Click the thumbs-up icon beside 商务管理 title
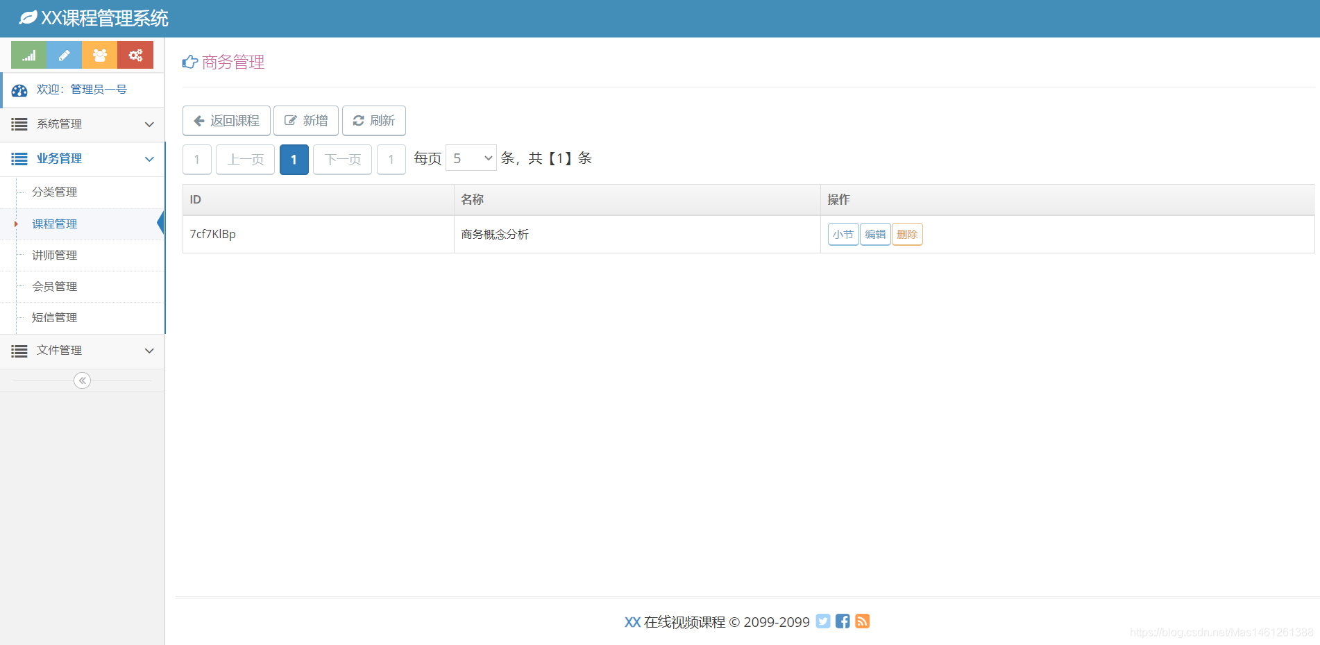Viewport: 1320px width, 645px height. click(x=190, y=62)
